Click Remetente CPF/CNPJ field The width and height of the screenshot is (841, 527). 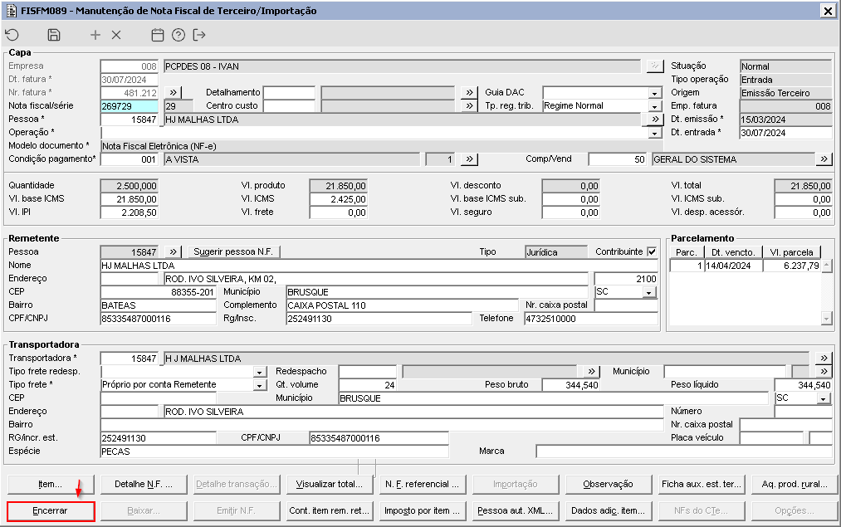tap(159, 319)
